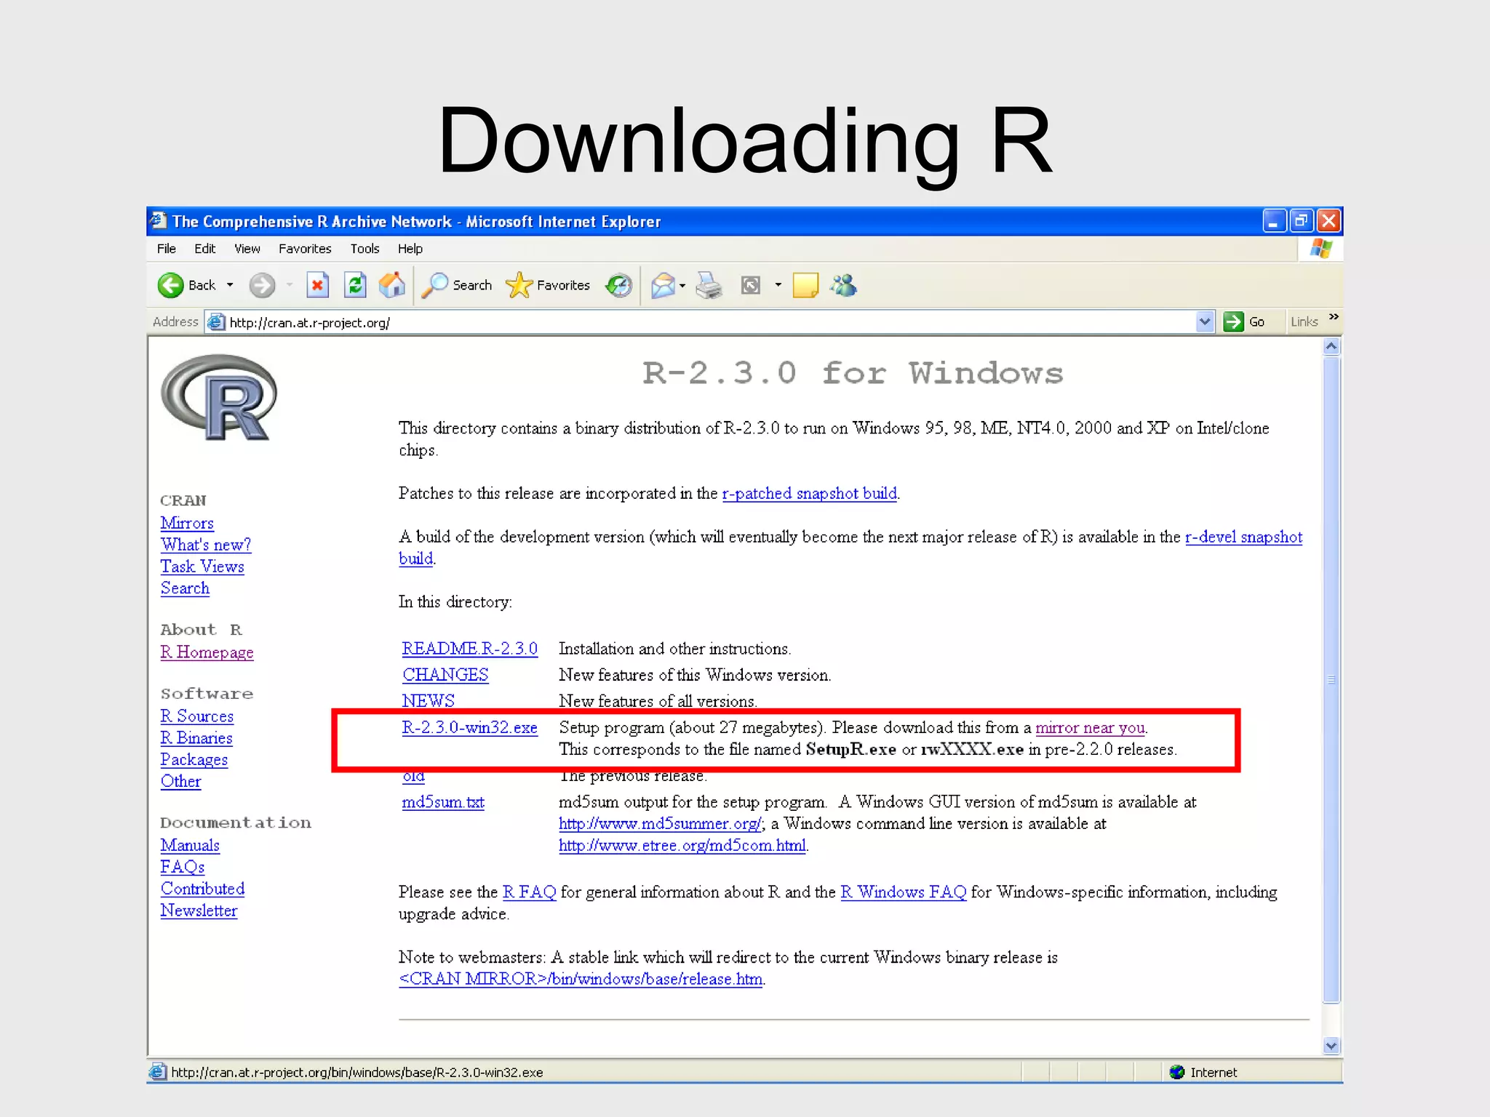1490x1117 pixels.
Task: Click the address bar URL field
Action: (709, 321)
